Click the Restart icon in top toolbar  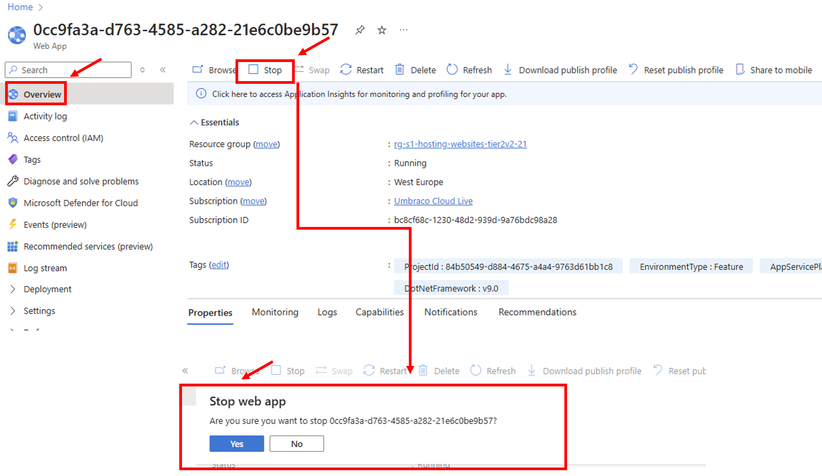[346, 70]
